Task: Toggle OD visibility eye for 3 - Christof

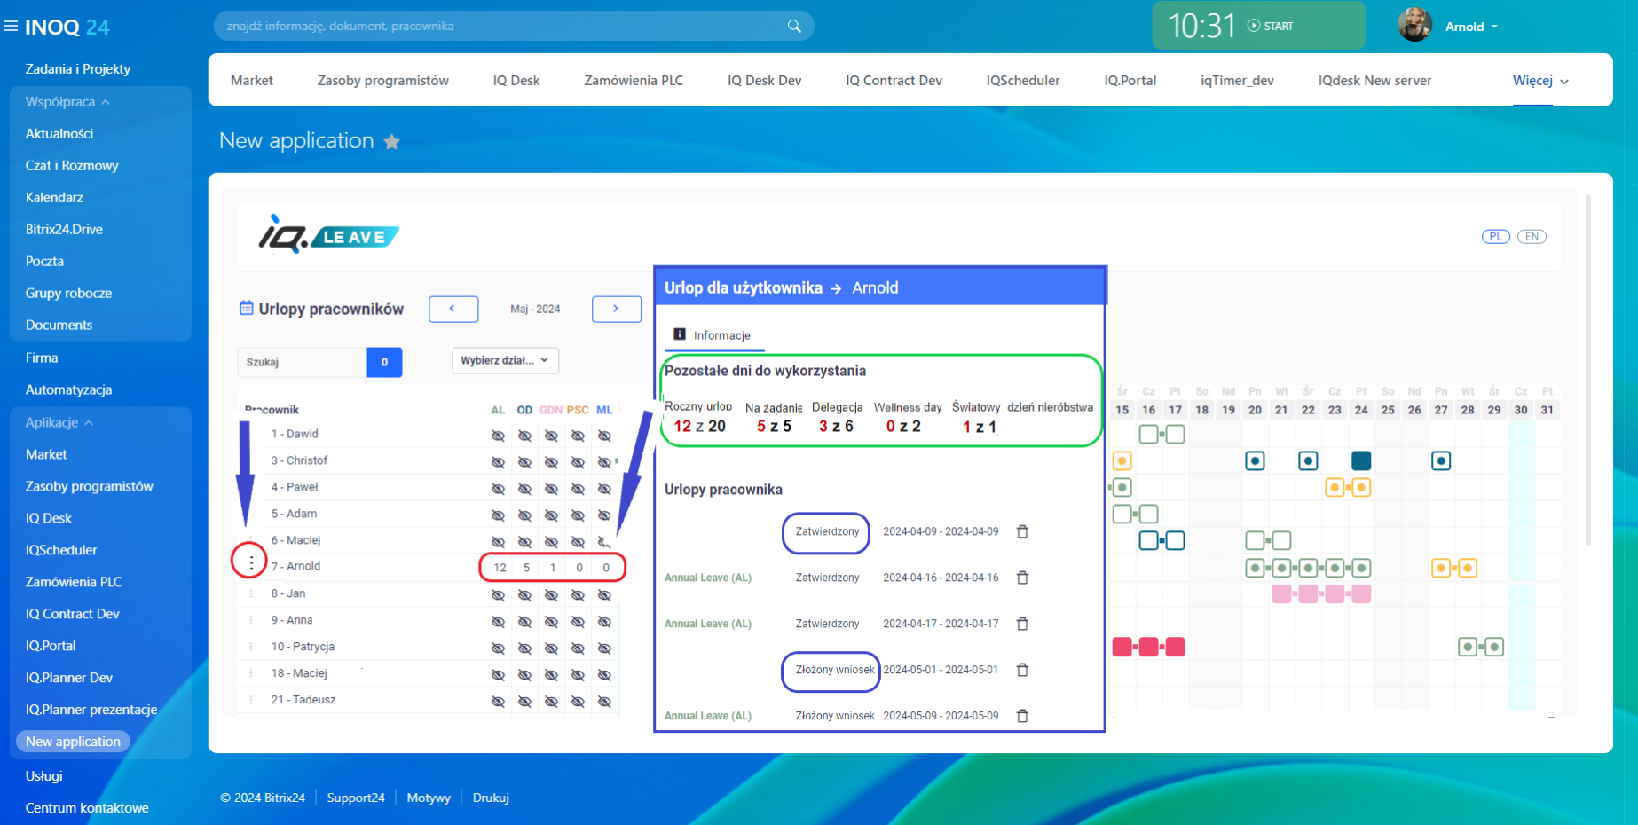Action: point(524,462)
